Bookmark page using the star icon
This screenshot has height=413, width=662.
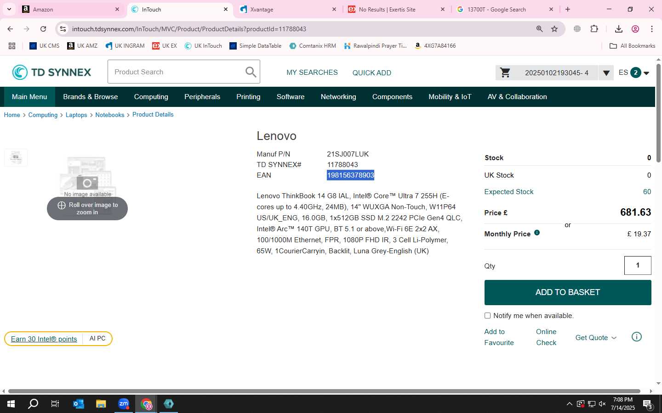[554, 29]
